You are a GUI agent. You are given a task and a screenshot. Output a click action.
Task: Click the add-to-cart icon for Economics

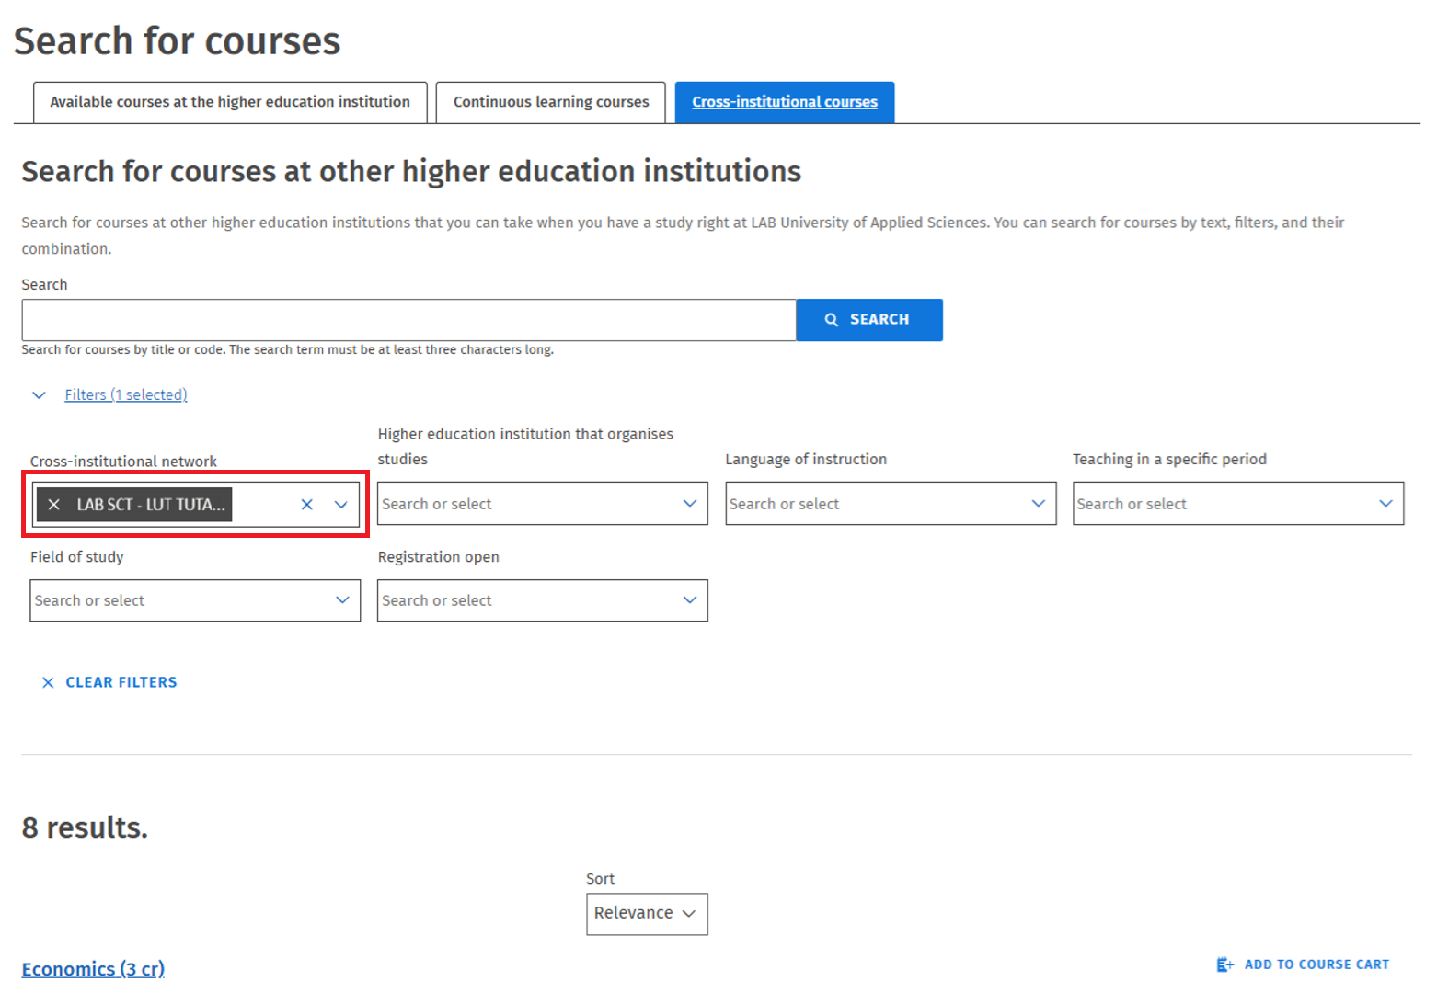(x=1225, y=964)
